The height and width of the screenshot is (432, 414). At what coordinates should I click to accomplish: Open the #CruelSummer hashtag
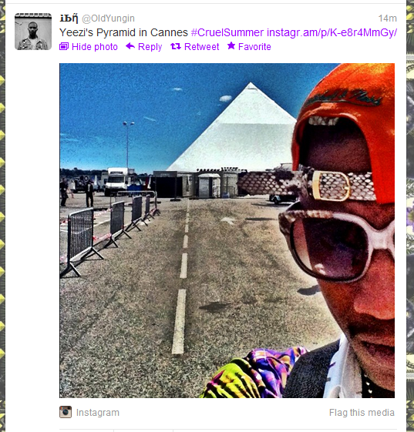click(x=227, y=32)
